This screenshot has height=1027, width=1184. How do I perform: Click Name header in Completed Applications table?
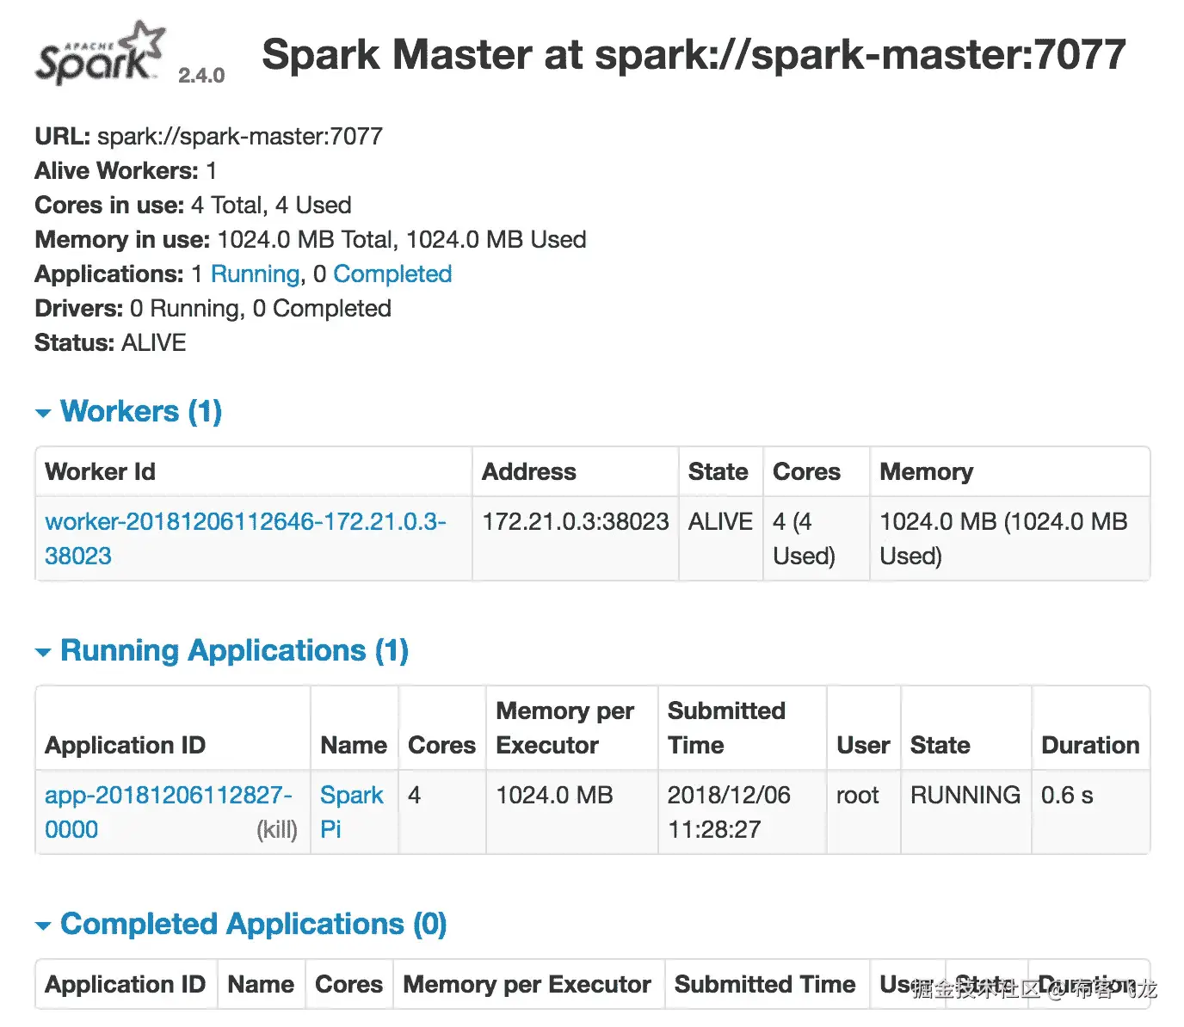click(261, 984)
